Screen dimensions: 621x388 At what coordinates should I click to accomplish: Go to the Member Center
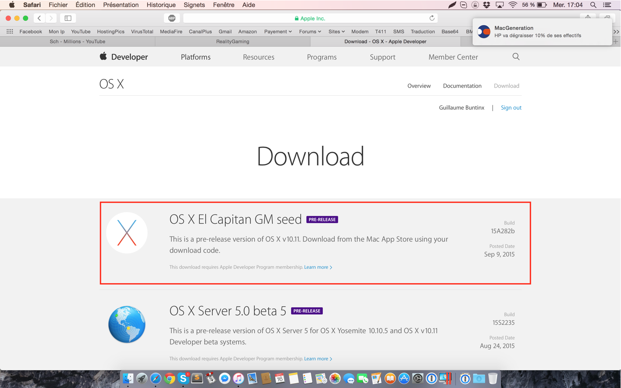click(x=453, y=57)
